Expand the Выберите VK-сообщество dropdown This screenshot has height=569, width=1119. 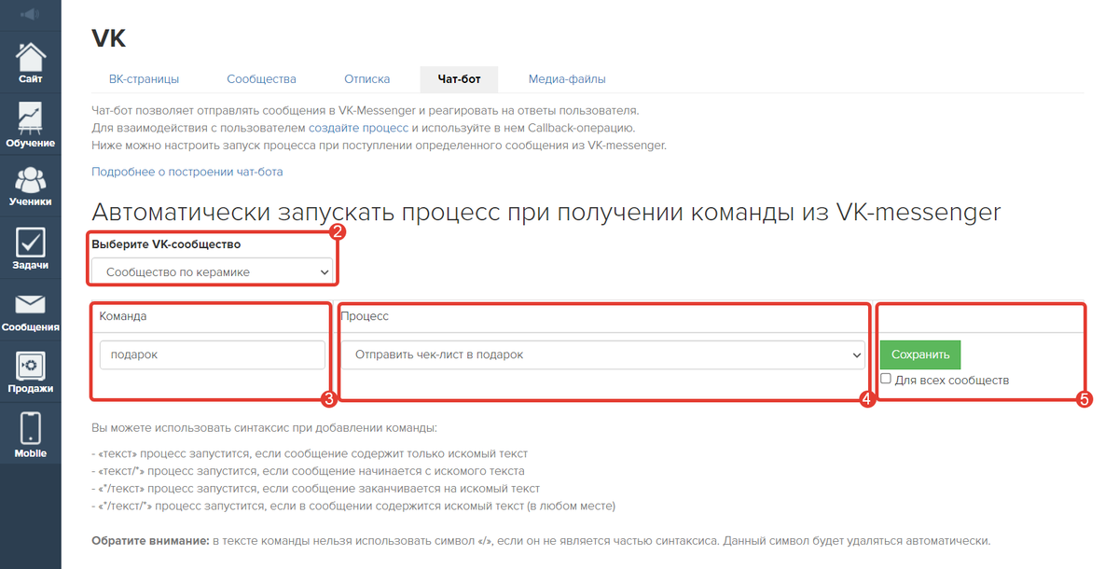[x=213, y=271]
